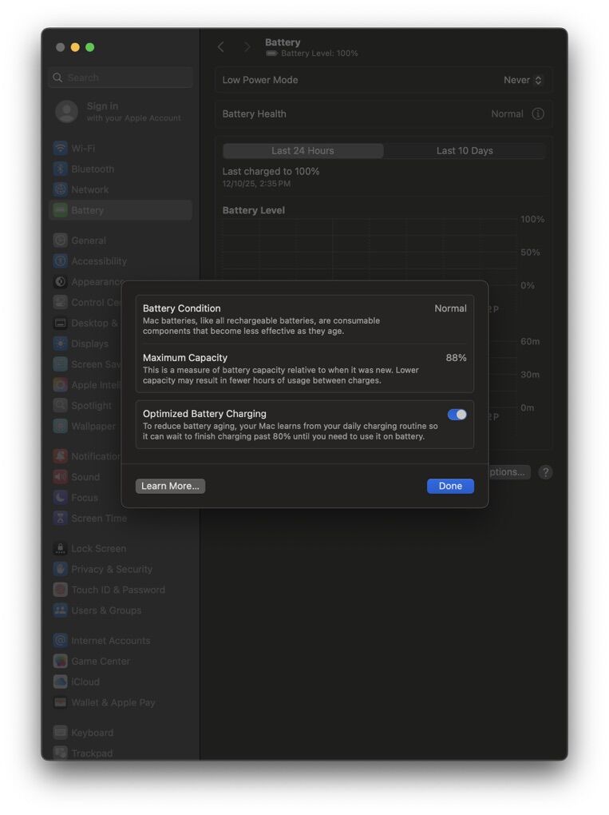The image size is (609, 815).
Task: Click the help question mark button
Action: [545, 472]
